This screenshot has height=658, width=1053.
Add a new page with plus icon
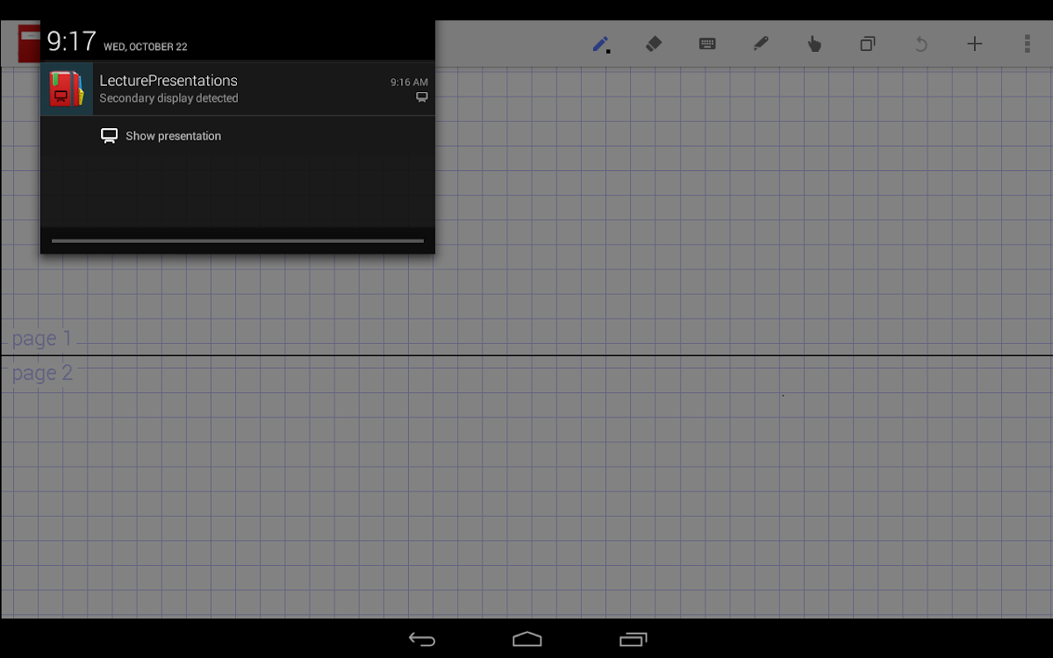975,44
